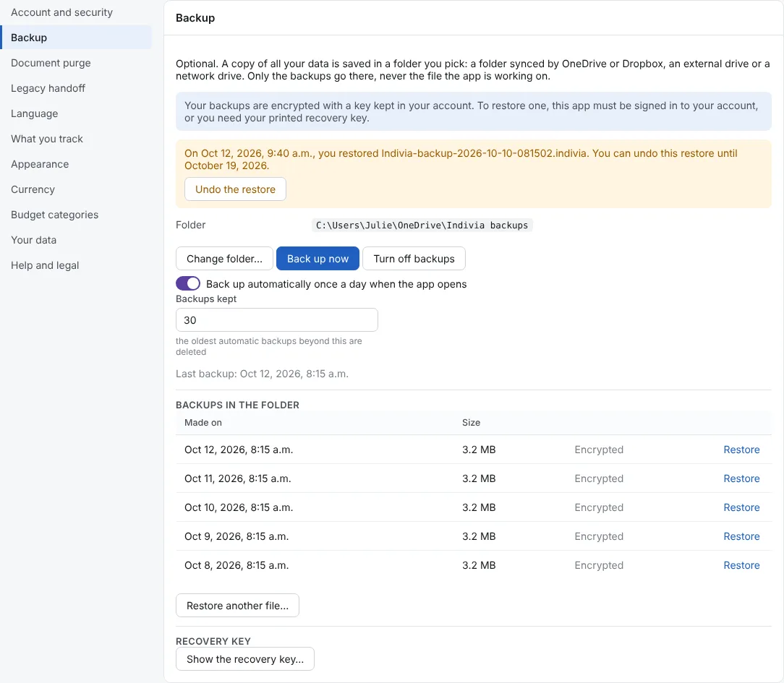Go to Appearance settings
The height and width of the screenshot is (683, 784).
click(76, 164)
